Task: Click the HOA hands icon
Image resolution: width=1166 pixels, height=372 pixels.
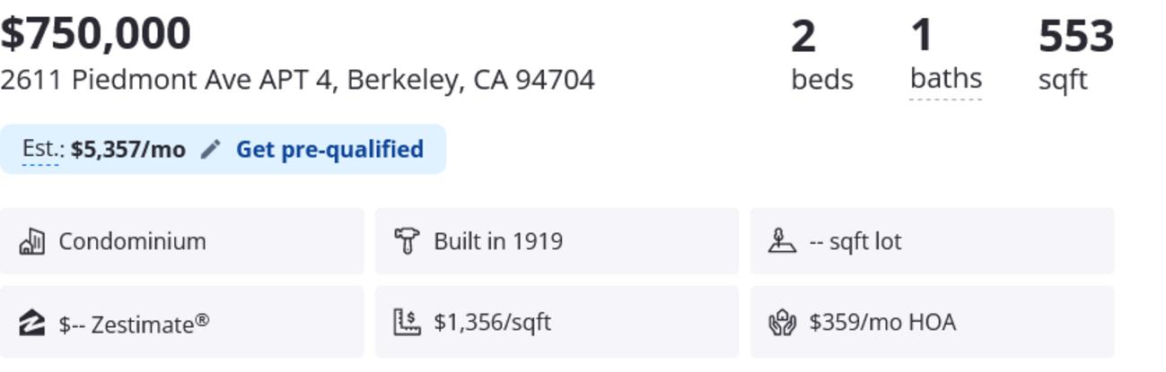Action: coord(783,323)
